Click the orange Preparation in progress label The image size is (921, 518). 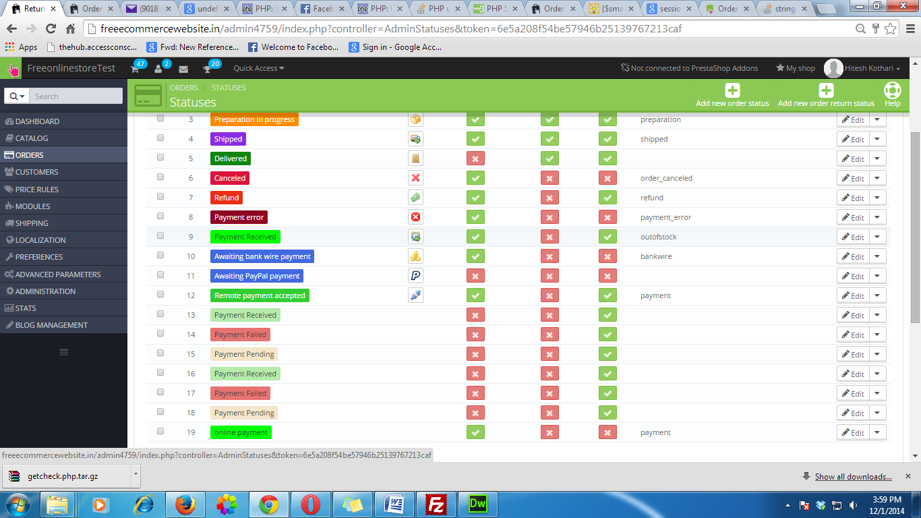(254, 119)
